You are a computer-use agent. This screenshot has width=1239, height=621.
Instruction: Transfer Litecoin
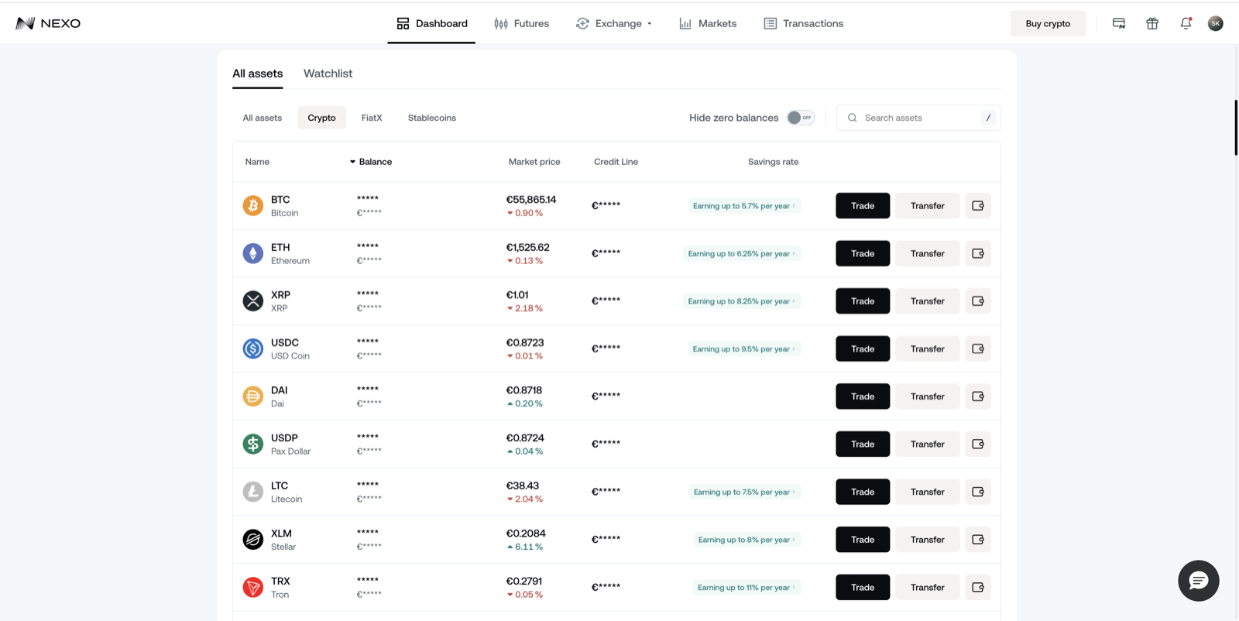tap(927, 492)
